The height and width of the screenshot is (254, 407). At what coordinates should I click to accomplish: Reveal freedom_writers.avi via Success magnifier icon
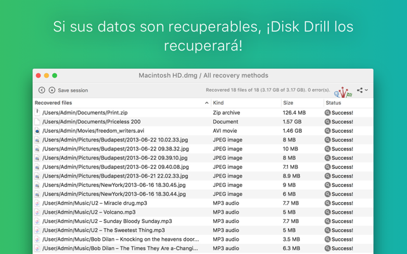[x=328, y=131]
